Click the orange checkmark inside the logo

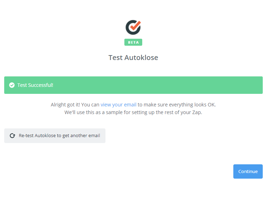135,25
